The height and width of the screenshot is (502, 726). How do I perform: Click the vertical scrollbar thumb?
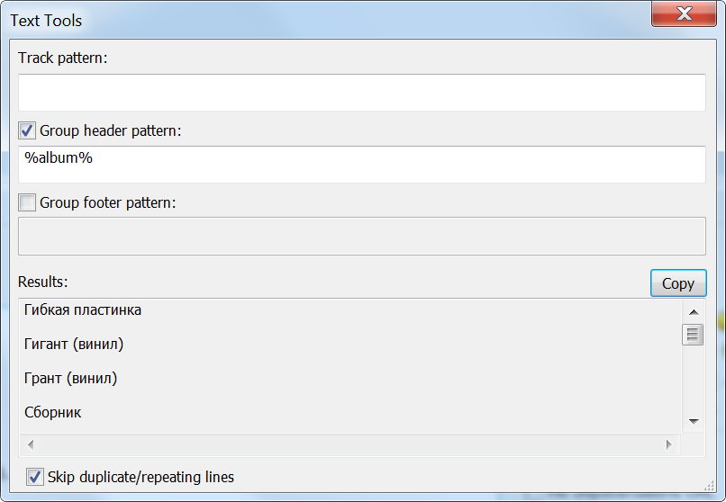point(693,336)
